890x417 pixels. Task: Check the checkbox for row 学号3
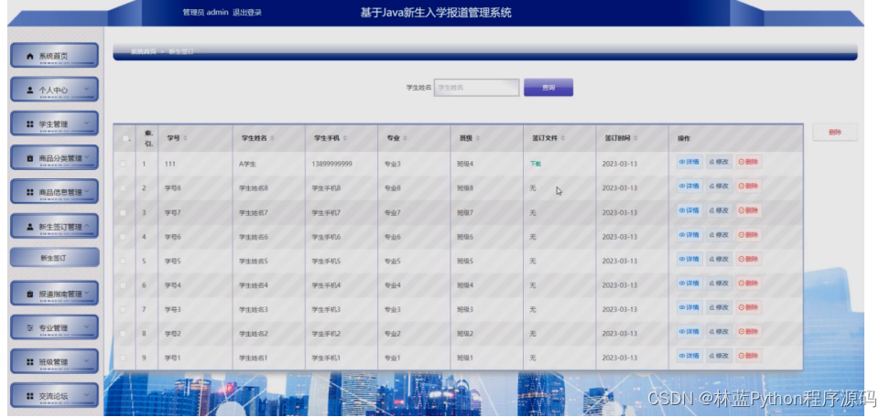coord(124,309)
